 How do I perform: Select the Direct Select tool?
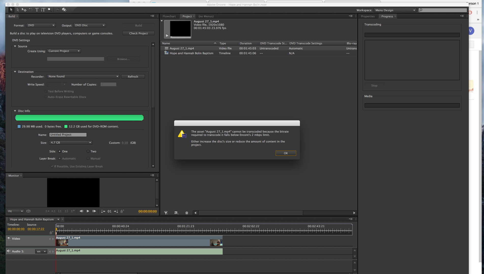pyautogui.click(x=18, y=10)
